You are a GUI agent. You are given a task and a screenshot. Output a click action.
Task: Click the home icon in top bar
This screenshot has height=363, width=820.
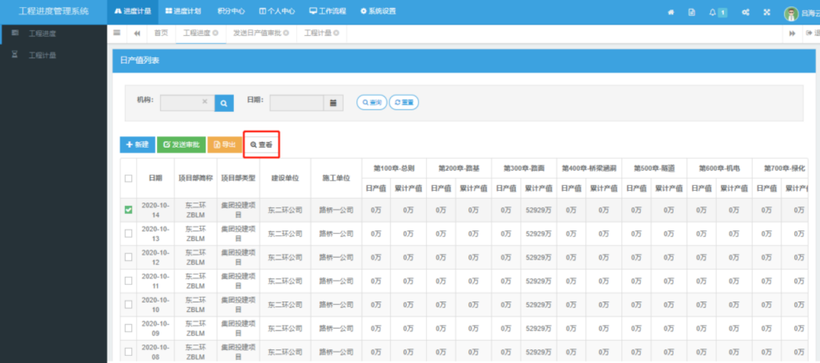coord(671,12)
